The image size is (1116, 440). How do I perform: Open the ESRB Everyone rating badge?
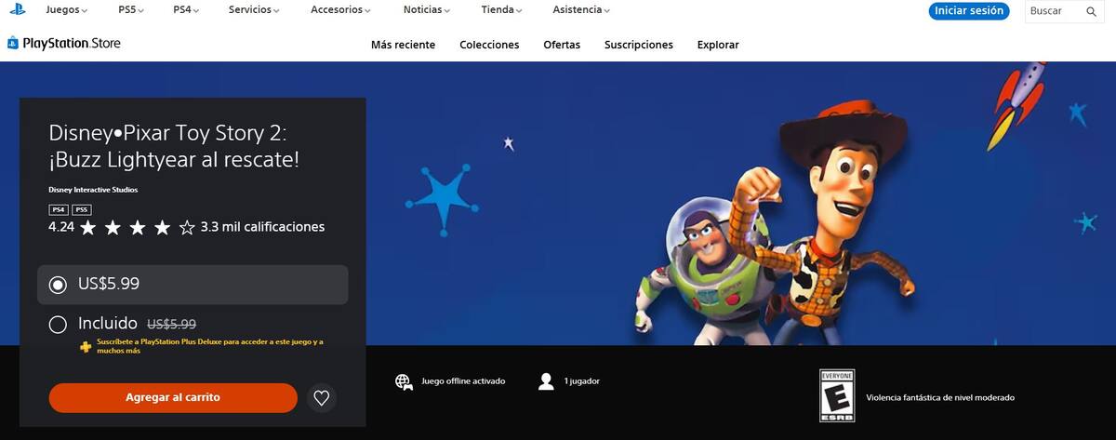pos(836,396)
